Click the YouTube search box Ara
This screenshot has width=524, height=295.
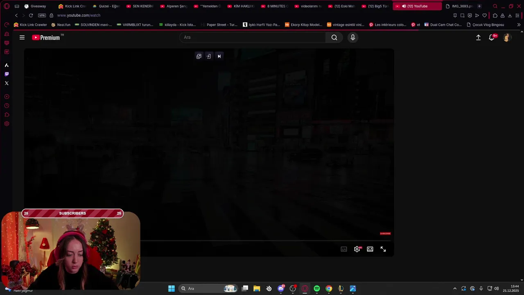[x=253, y=37]
